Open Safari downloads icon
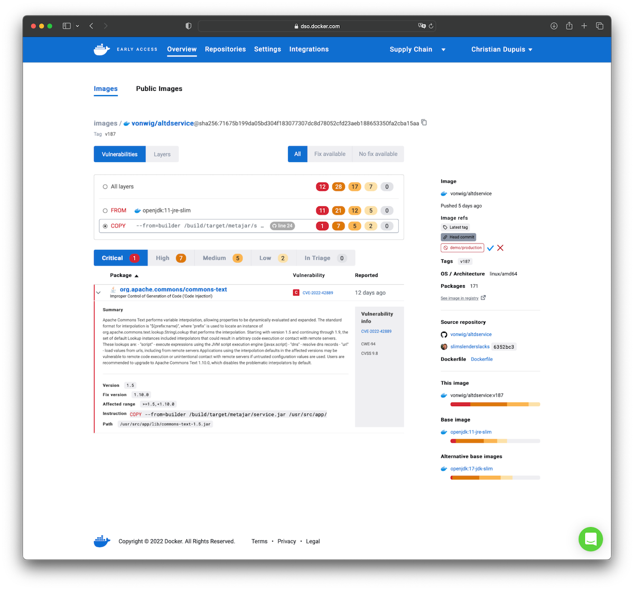The height and width of the screenshot is (590, 634). tap(554, 26)
